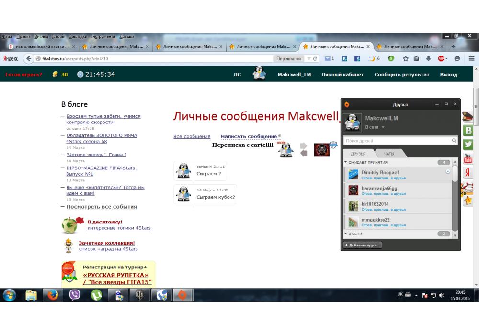This screenshot has width=479, height=335.
Task: Open the chat smiley toolbar icon
Action: (x=457, y=58)
